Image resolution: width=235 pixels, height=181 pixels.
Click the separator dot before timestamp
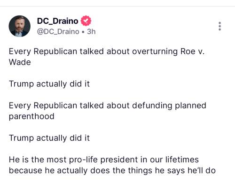click(x=83, y=32)
